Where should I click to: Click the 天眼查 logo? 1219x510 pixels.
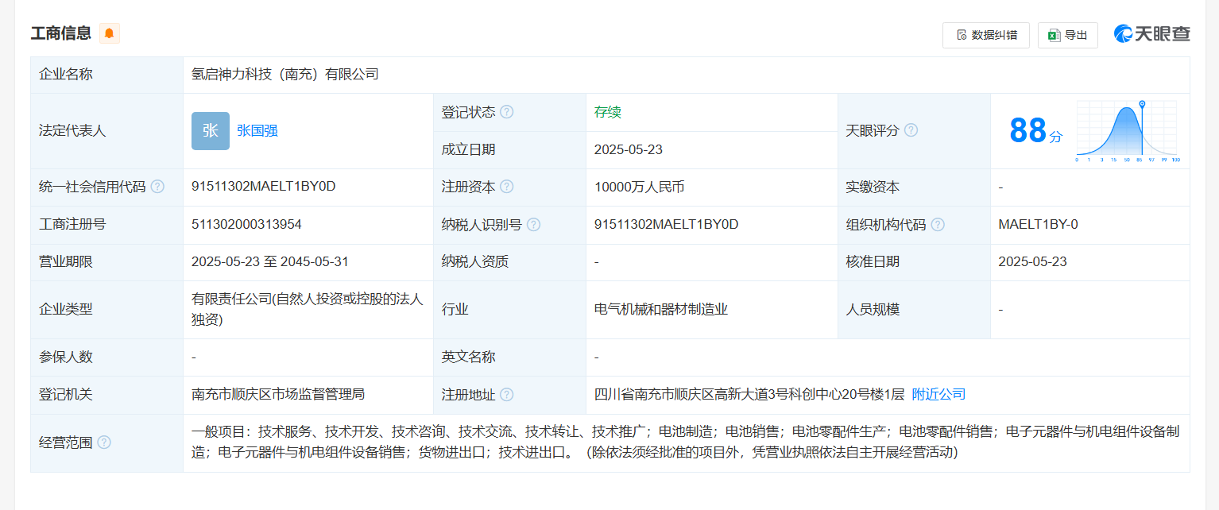coord(1152,33)
